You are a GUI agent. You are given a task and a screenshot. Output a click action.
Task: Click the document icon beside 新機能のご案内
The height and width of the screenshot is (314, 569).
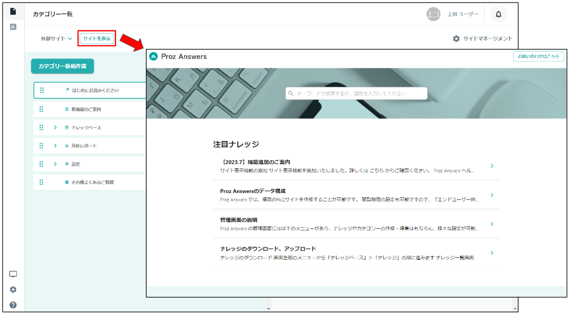pyautogui.click(x=67, y=109)
